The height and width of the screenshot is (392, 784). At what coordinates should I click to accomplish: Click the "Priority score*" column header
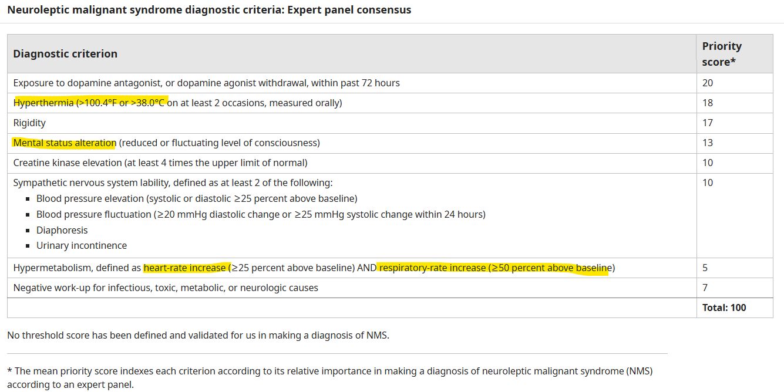tap(722, 53)
